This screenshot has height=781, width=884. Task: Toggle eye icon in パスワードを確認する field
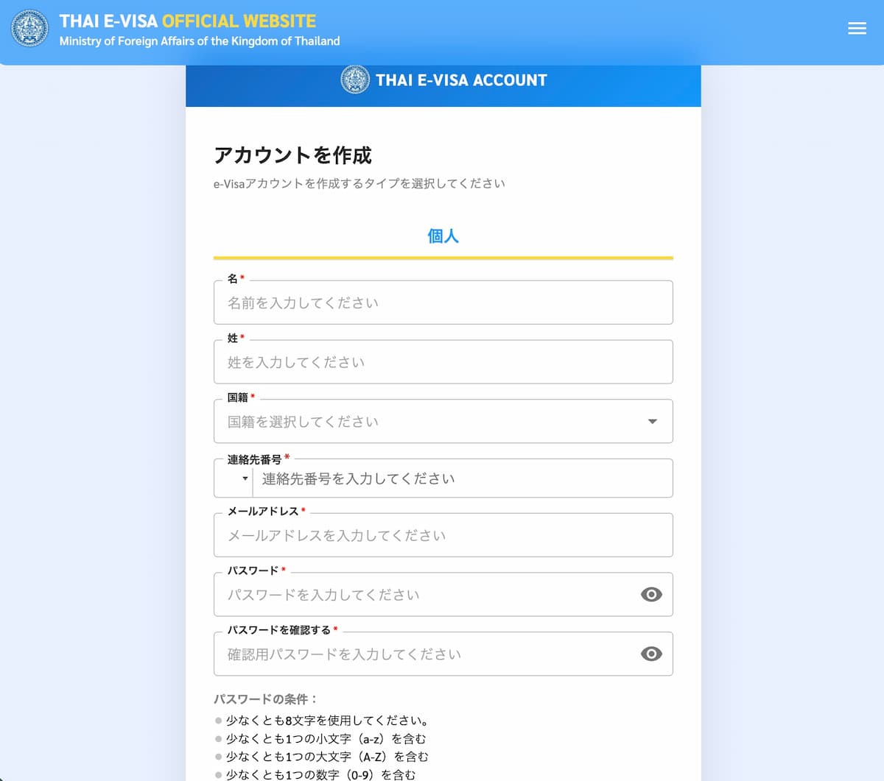click(x=651, y=654)
